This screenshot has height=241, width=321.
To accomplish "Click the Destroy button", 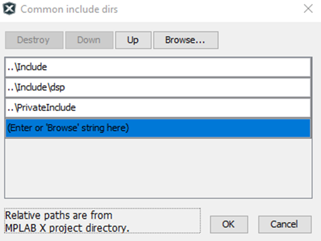I will click(x=34, y=40).
